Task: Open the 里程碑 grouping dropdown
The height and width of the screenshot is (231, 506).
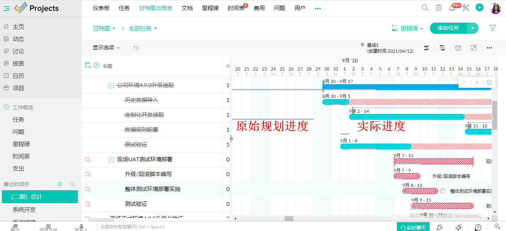Action: [407, 28]
